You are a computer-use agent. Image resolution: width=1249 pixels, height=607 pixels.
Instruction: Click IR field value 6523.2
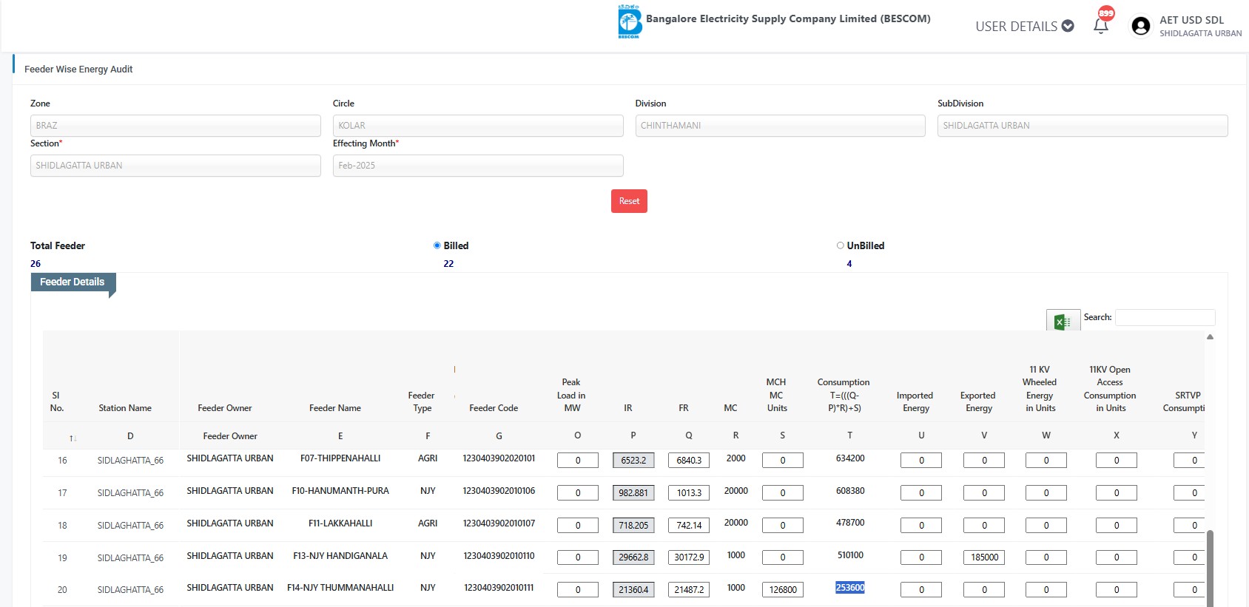(x=633, y=461)
